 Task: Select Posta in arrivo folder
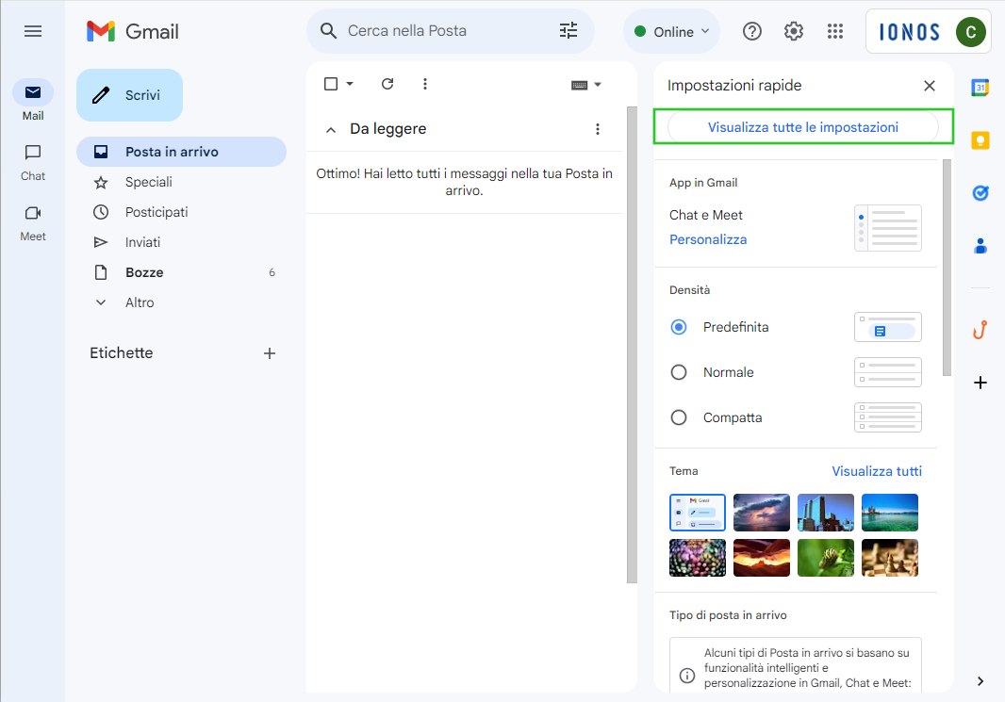click(x=181, y=152)
